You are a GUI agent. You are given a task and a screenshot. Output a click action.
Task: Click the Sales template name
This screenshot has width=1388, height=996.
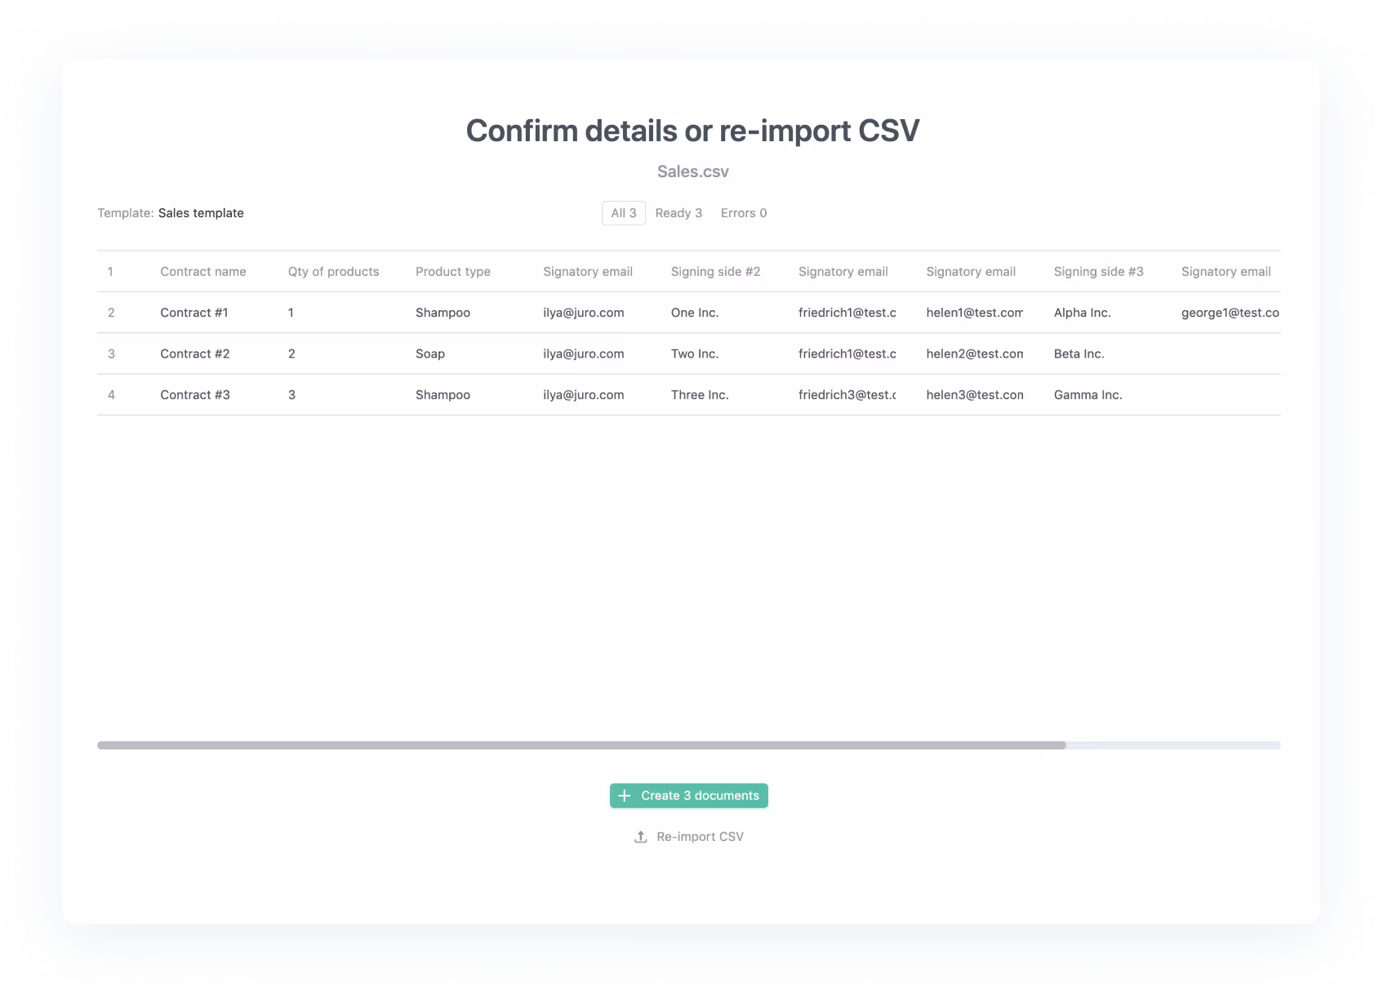click(201, 213)
